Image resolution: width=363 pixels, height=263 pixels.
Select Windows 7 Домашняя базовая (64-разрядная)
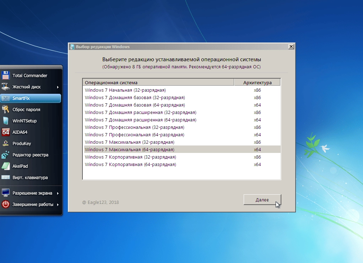(182, 105)
